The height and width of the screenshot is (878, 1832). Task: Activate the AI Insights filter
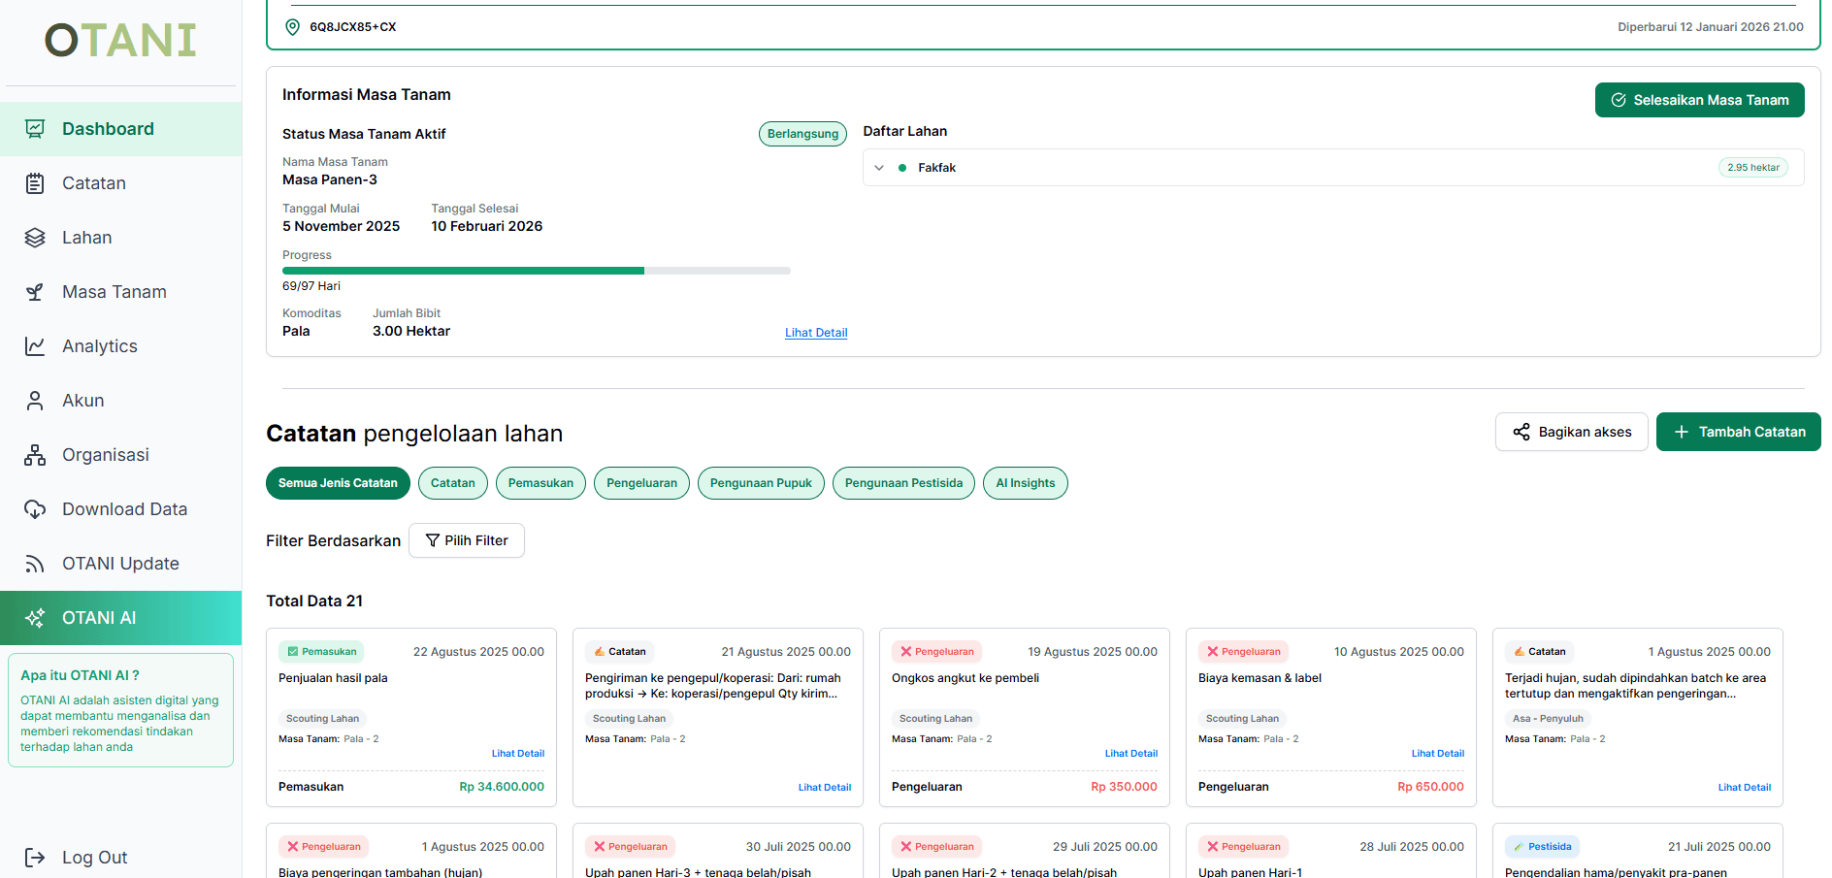coord(1025,482)
